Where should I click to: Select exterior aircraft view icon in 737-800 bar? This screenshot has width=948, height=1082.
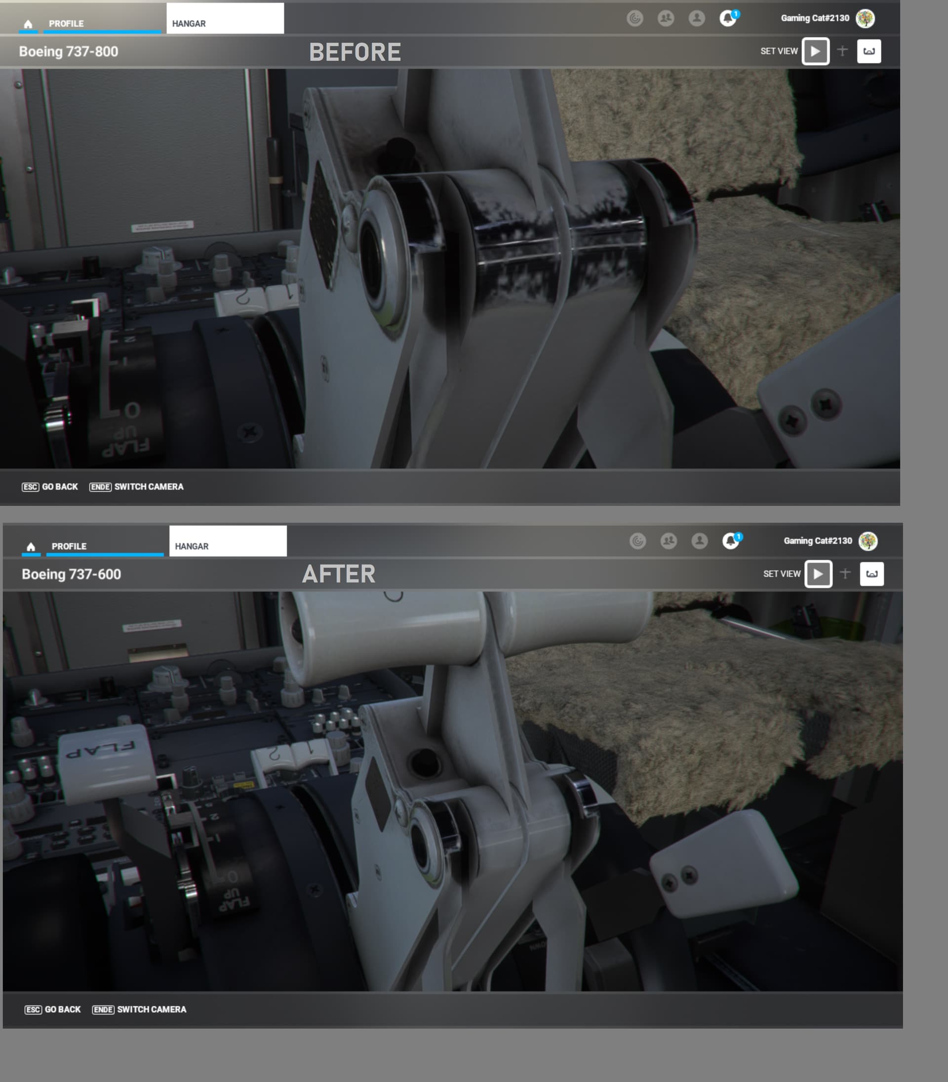(x=842, y=51)
